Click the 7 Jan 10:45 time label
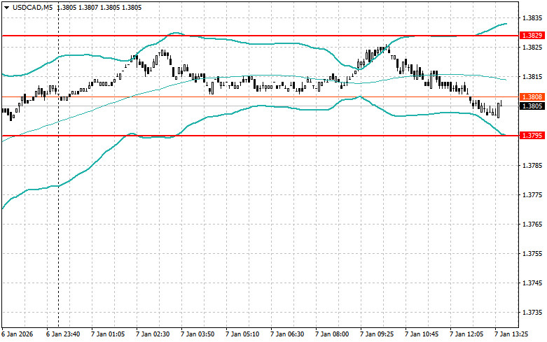This screenshot has width=547, height=342. [422, 335]
